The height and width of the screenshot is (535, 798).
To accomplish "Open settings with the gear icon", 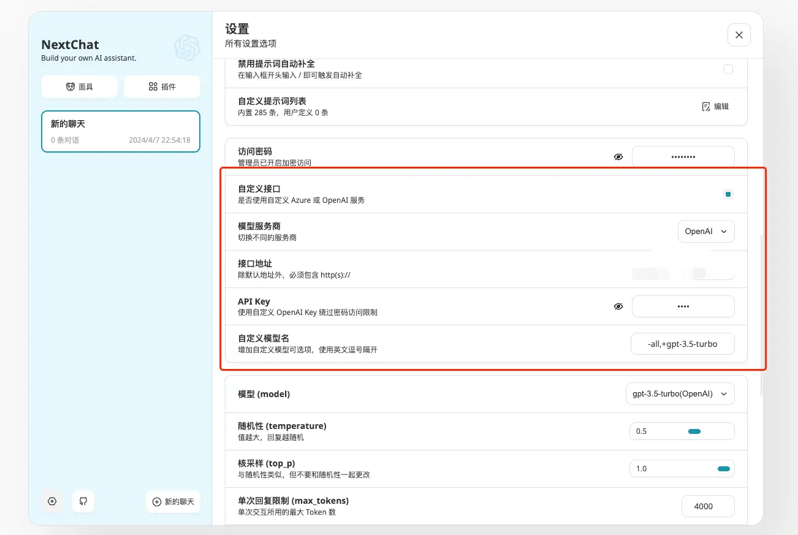I will tap(52, 501).
